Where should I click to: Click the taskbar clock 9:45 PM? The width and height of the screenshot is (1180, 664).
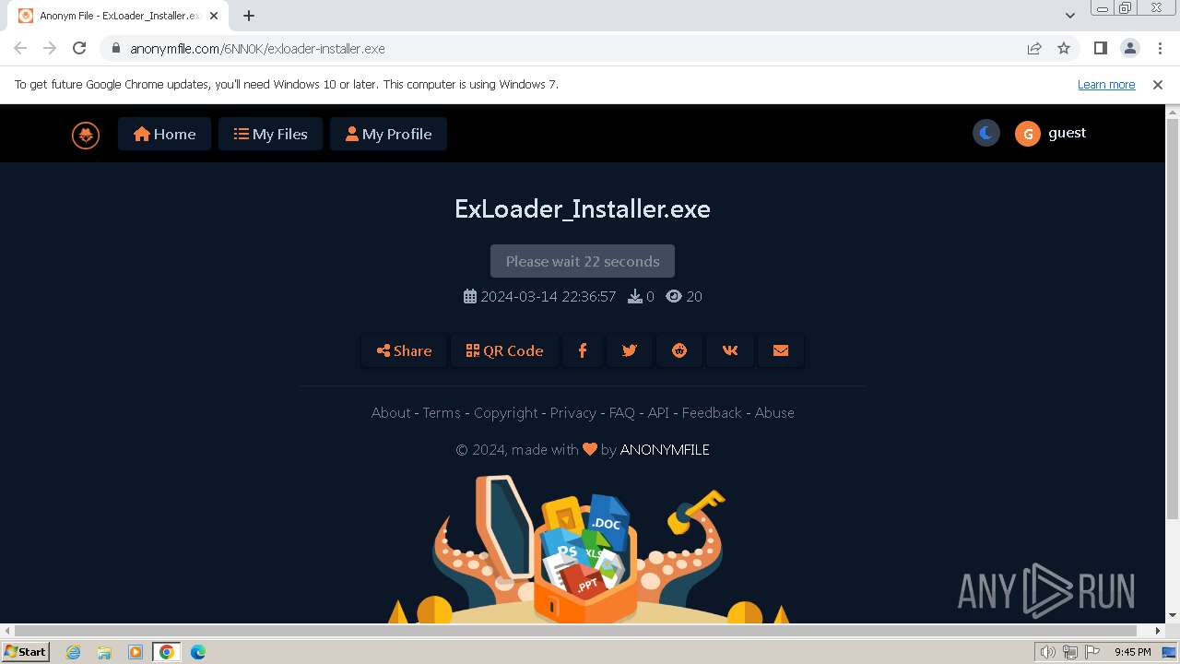coord(1132,652)
